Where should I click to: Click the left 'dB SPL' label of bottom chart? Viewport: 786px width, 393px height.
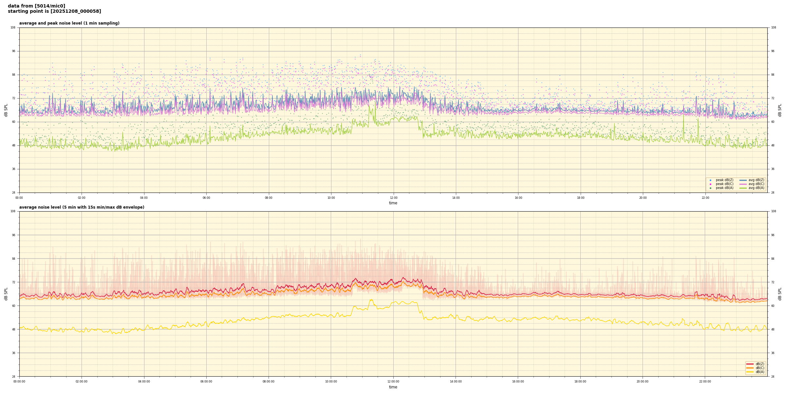coord(6,294)
